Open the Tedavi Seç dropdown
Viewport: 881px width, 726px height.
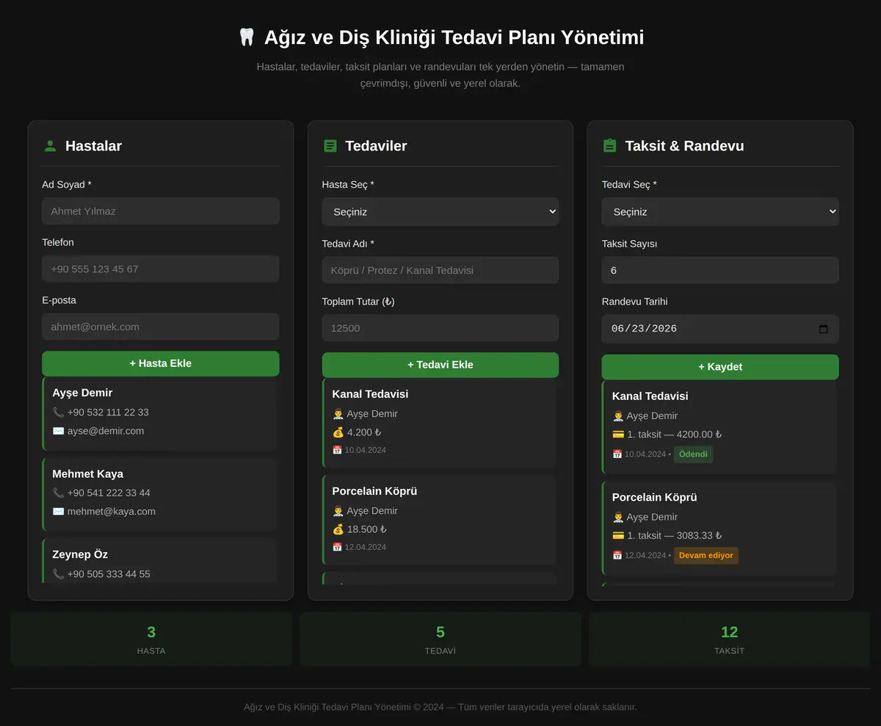(x=720, y=211)
